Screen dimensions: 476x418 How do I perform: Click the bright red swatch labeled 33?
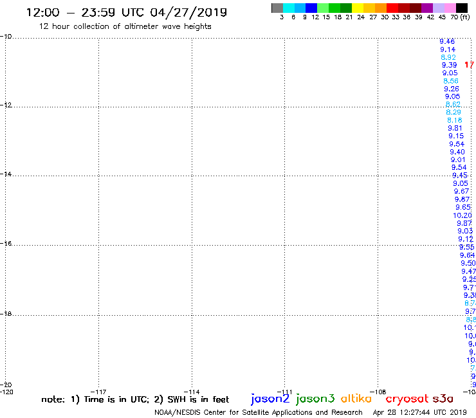tap(392, 8)
